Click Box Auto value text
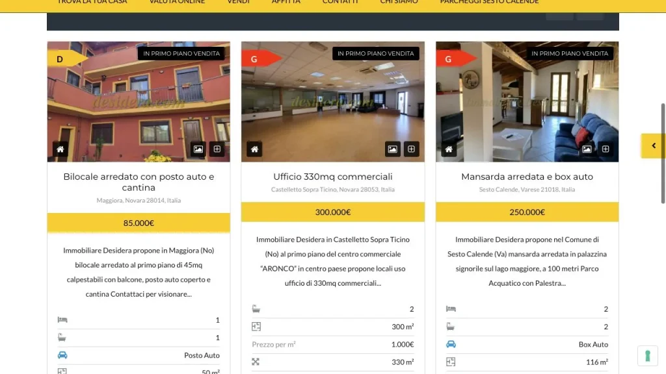 (x=593, y=344)
